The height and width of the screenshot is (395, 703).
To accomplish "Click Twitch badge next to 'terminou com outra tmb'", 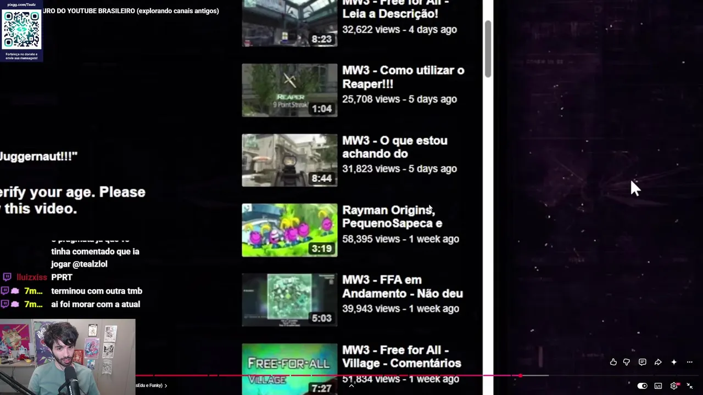I will click(x=5, y=291).
